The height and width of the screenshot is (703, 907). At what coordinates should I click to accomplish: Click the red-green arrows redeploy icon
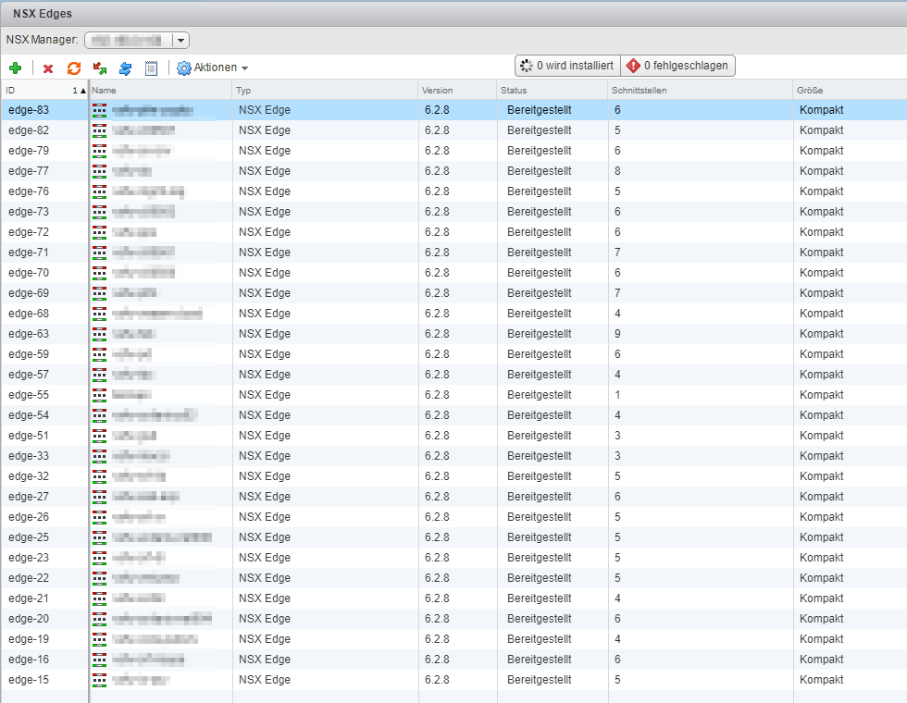[x=100, y=68]
